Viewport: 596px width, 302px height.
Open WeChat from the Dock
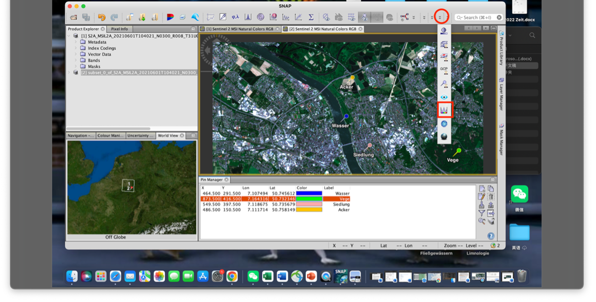253,276
